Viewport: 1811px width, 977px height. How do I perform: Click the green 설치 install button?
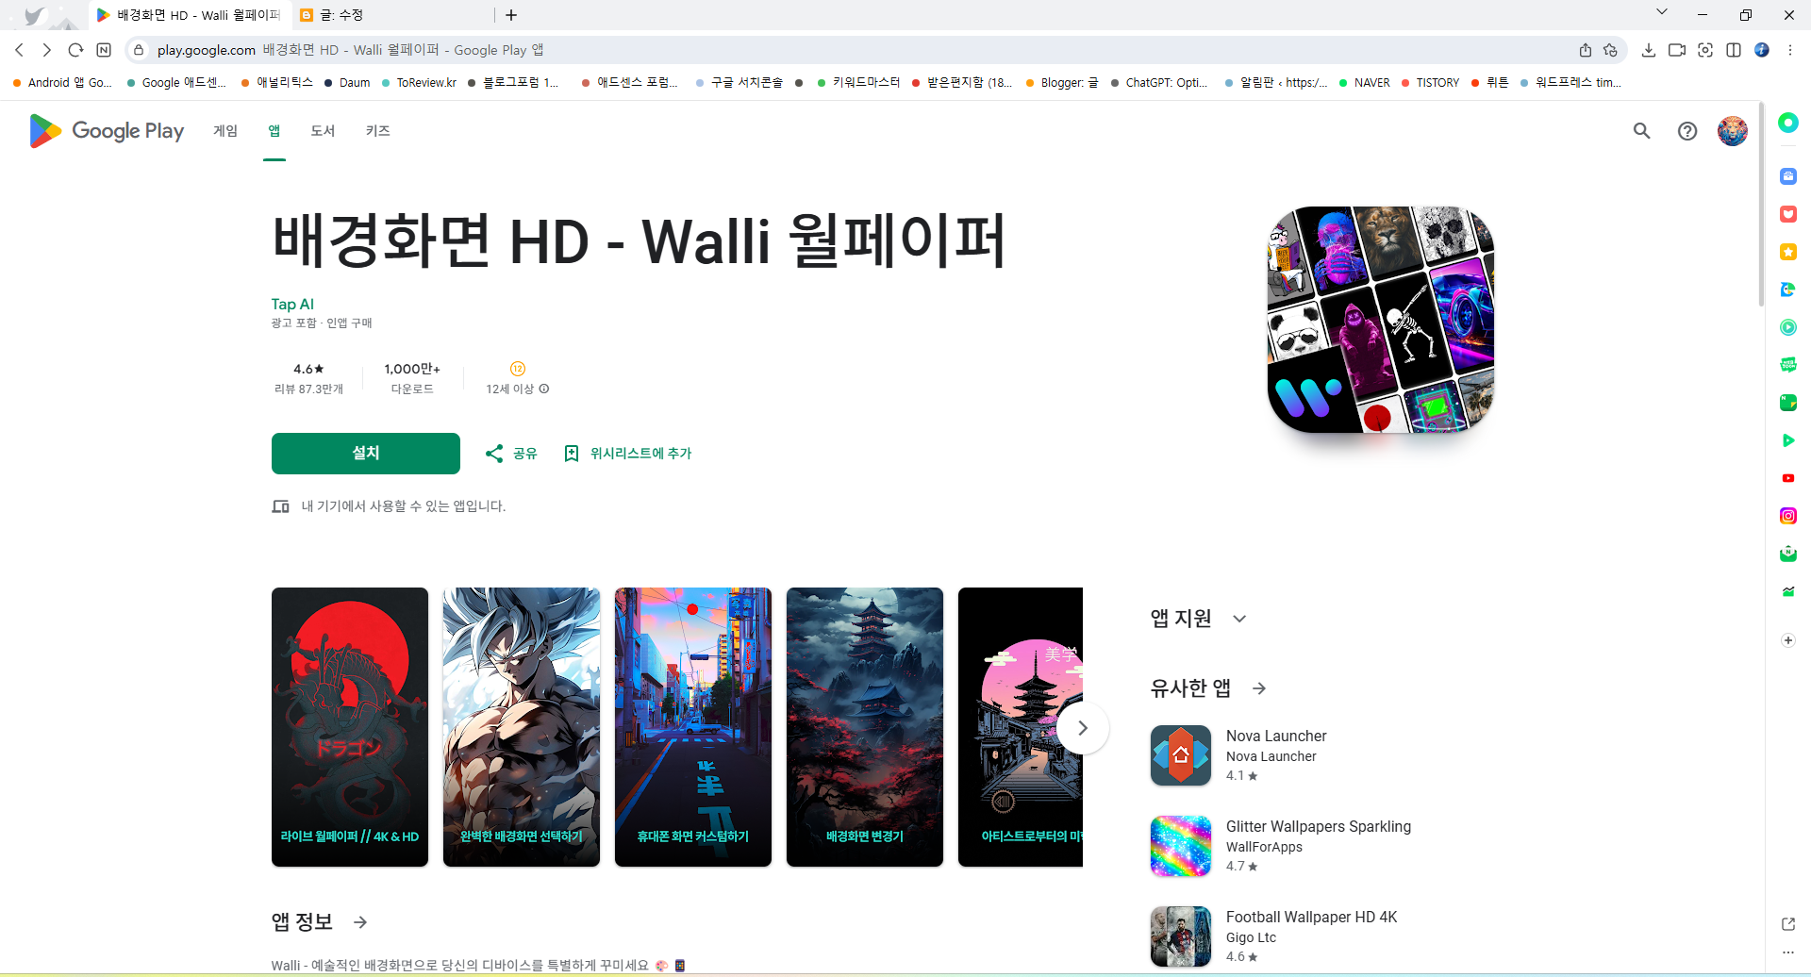pos(366,454)
